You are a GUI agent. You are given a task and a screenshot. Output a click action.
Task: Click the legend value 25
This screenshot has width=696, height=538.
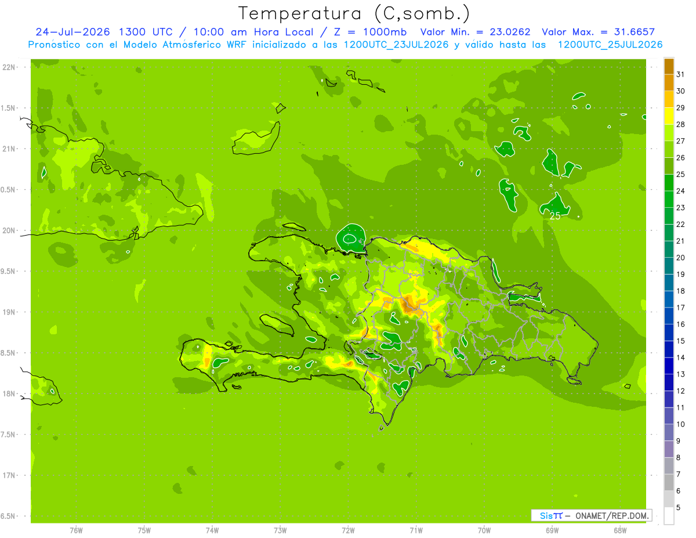tap(680, 174)
